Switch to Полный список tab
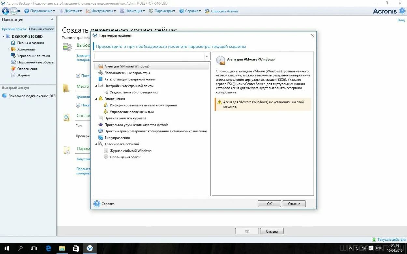 click(x=42, y=29)
